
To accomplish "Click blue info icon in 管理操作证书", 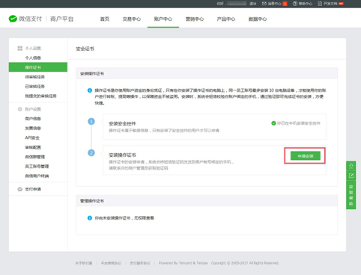I will click(90, 218).
